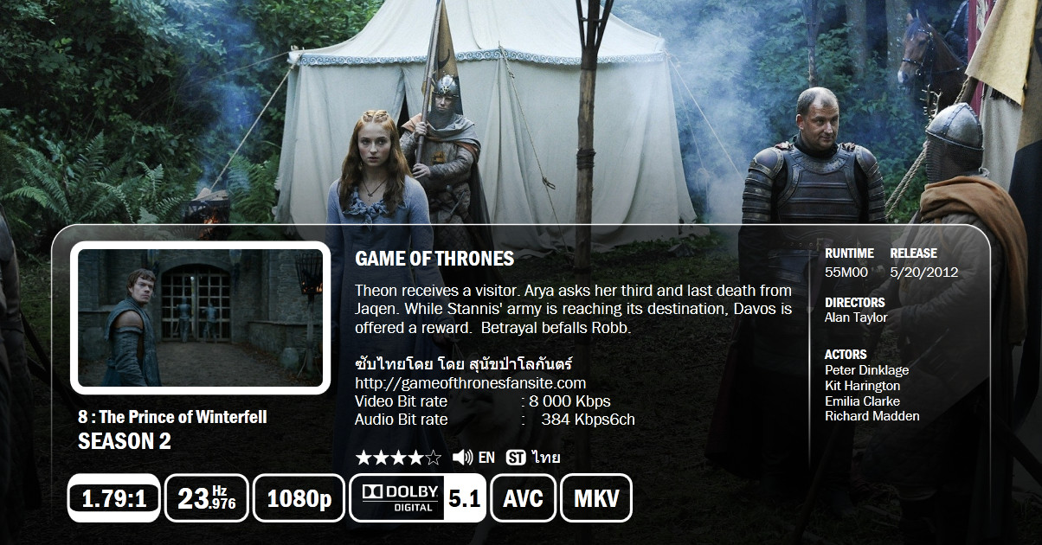Viewport: 1042px width, 545px height.
Task: Click the Dolby Digital 5.1 audio badge
Action: point(417,498)
